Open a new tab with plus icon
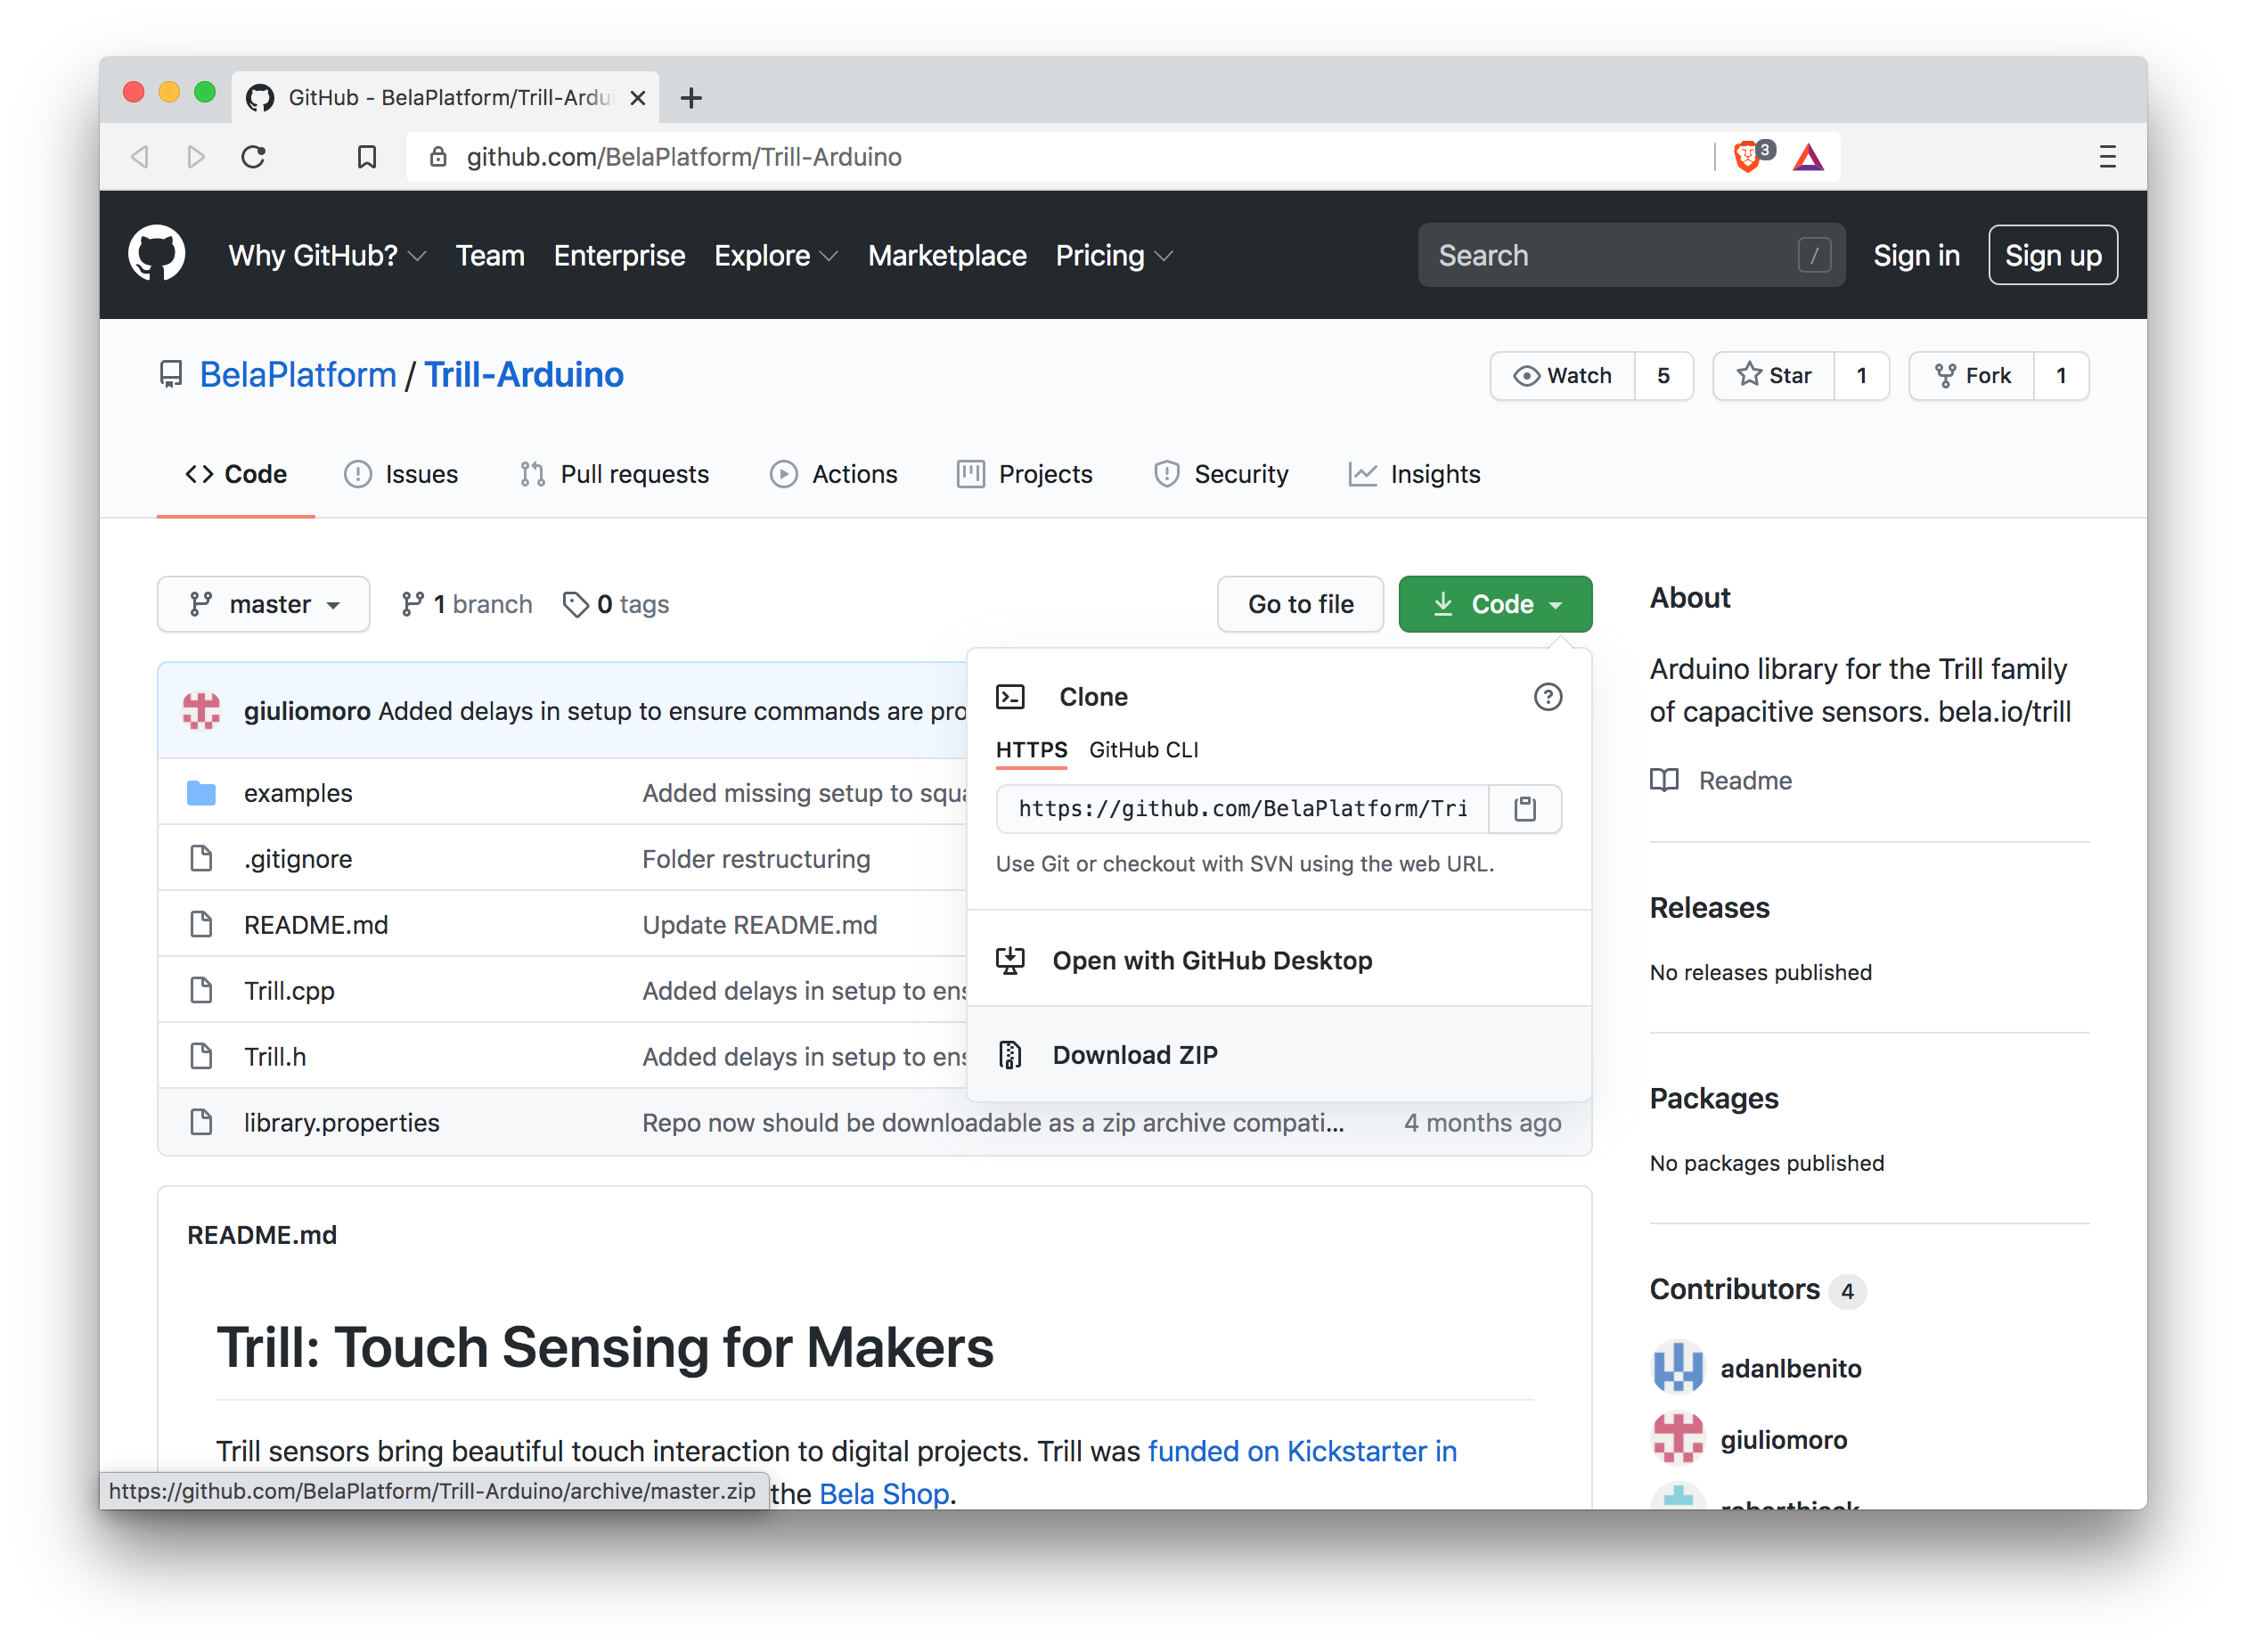The height and width of the screenshot is (1652, 2247). coord(691,98)
